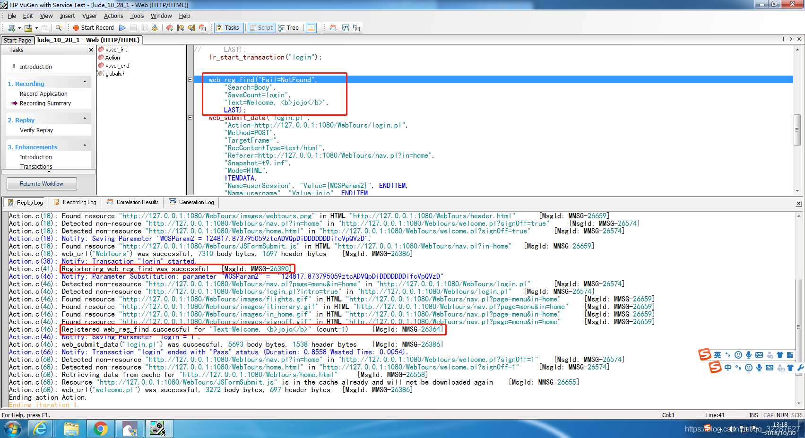
Task: Open File Explorer from taskbar
Action: (x=71, y=429)
